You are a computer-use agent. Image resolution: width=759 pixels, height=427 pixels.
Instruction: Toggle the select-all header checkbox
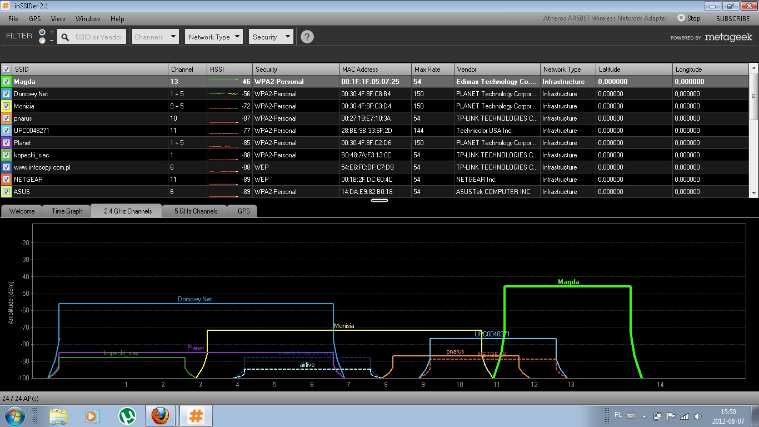coord(6,69)
